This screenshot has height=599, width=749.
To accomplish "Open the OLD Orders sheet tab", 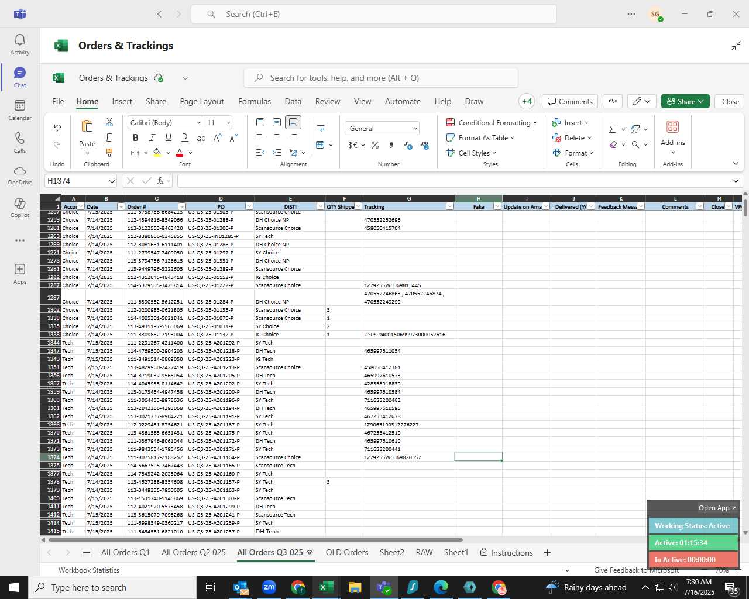I will (x=347, y=552).
